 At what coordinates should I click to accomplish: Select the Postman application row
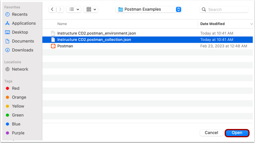point(148,46)
